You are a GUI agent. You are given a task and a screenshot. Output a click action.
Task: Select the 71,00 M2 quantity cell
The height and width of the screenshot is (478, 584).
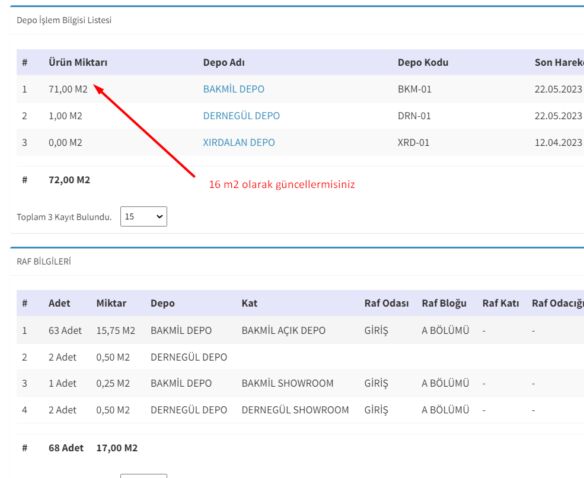[x=68, y=90]
